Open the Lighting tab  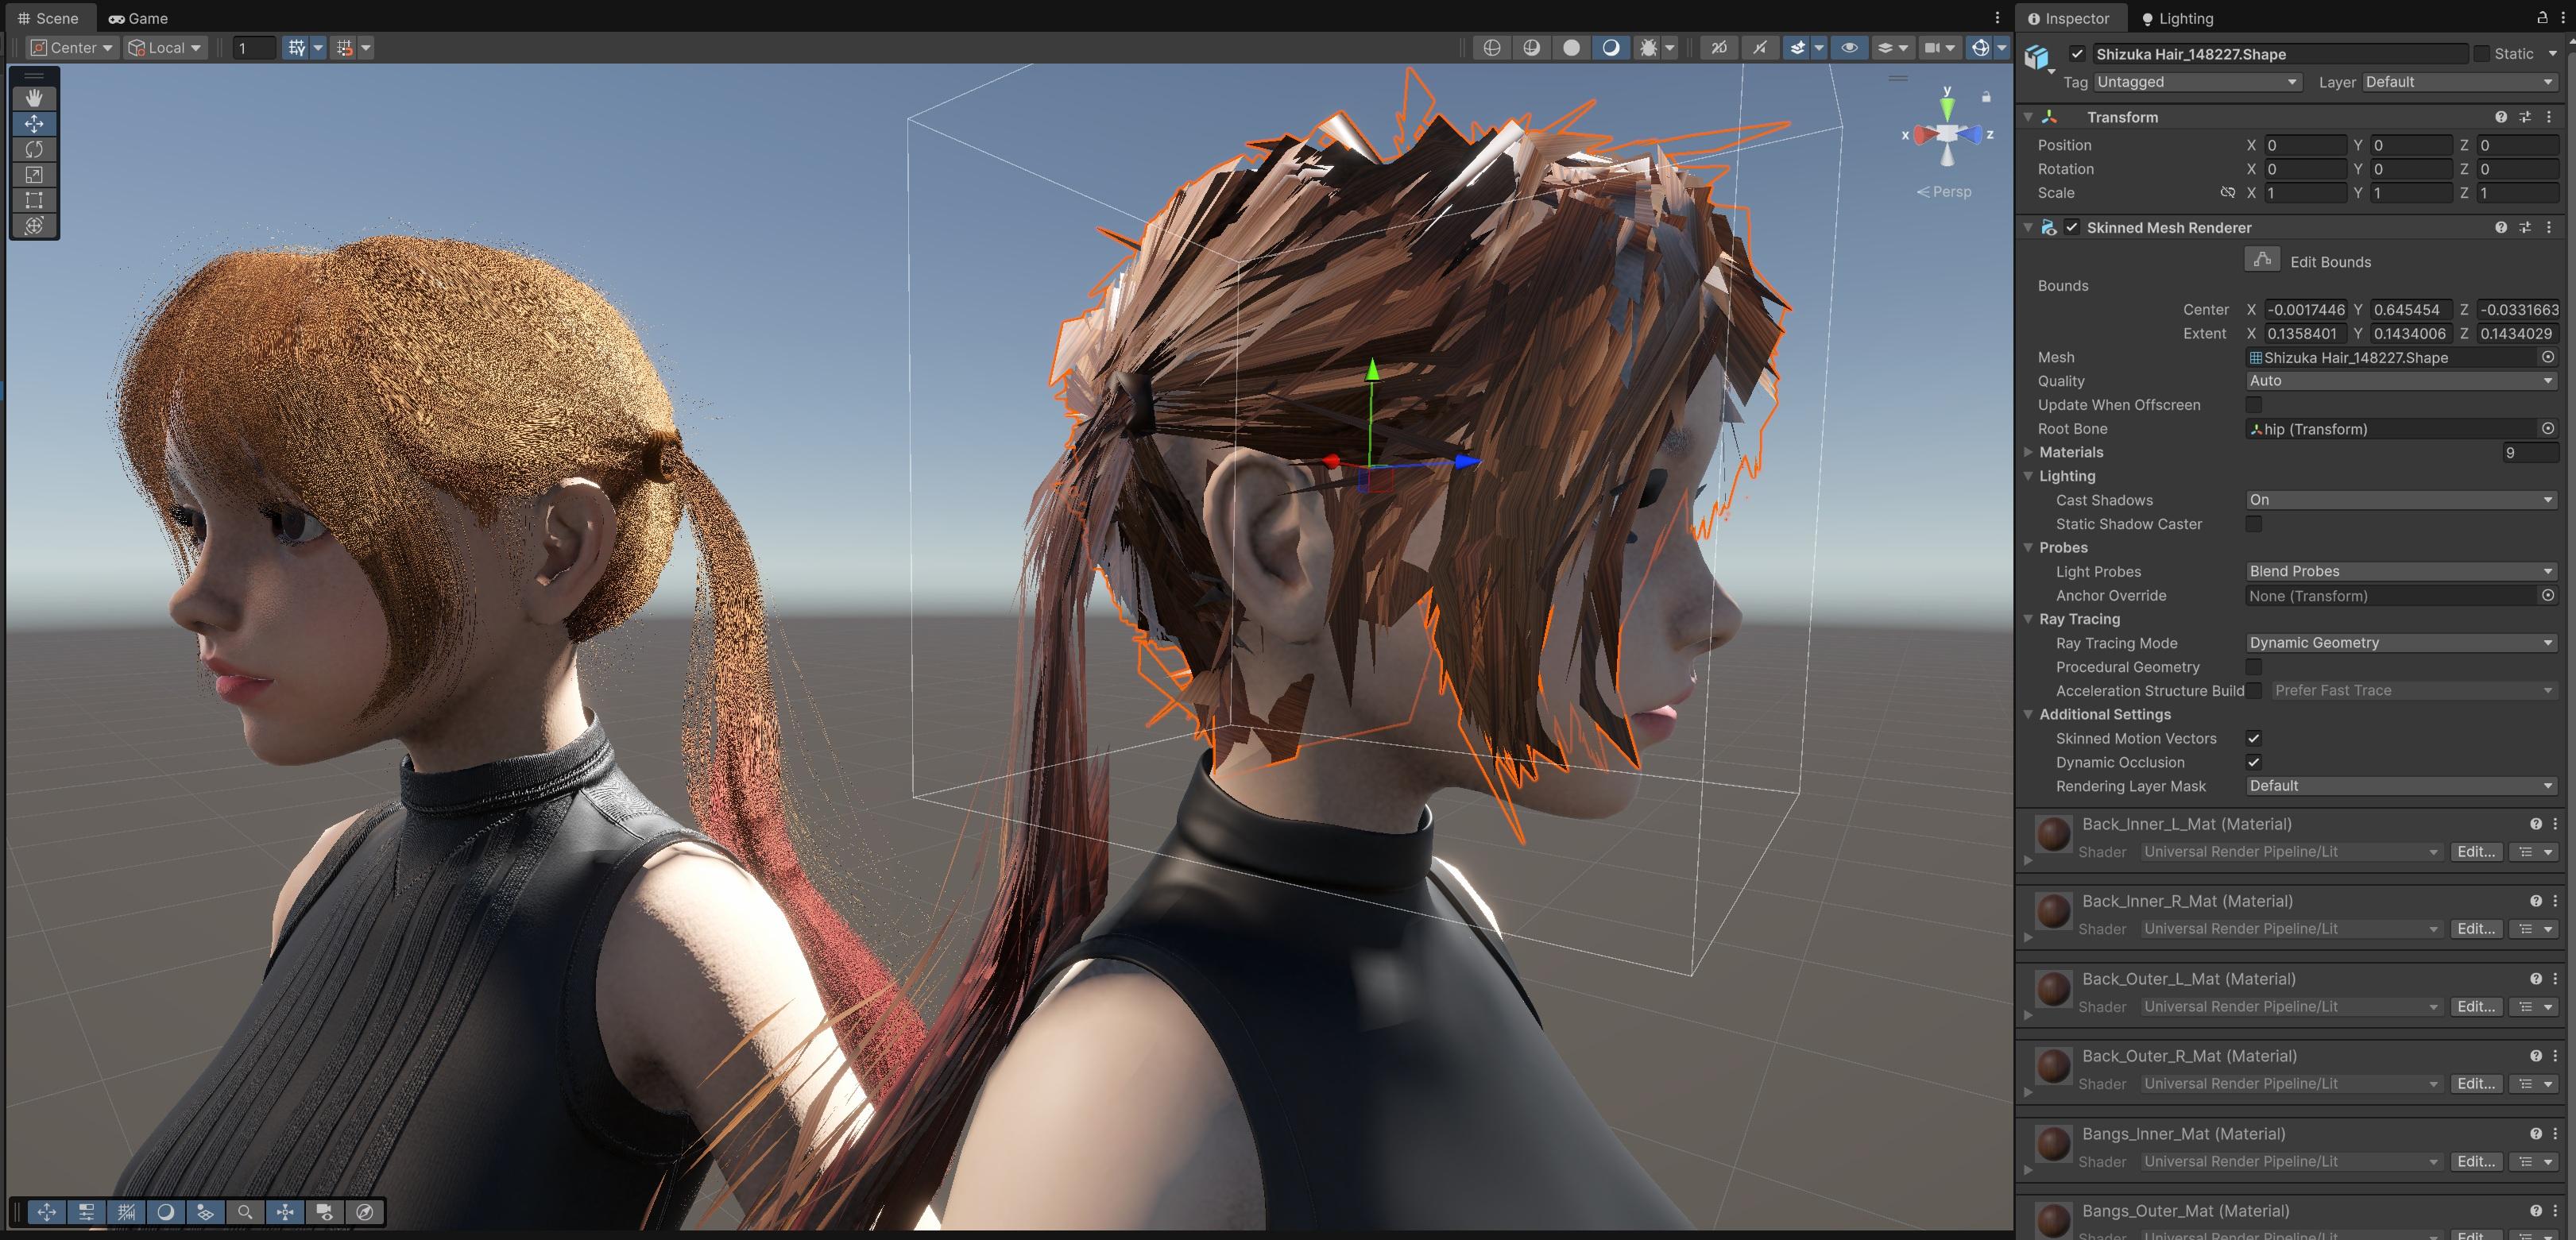pyautogui.click(x=2177, y=18)
